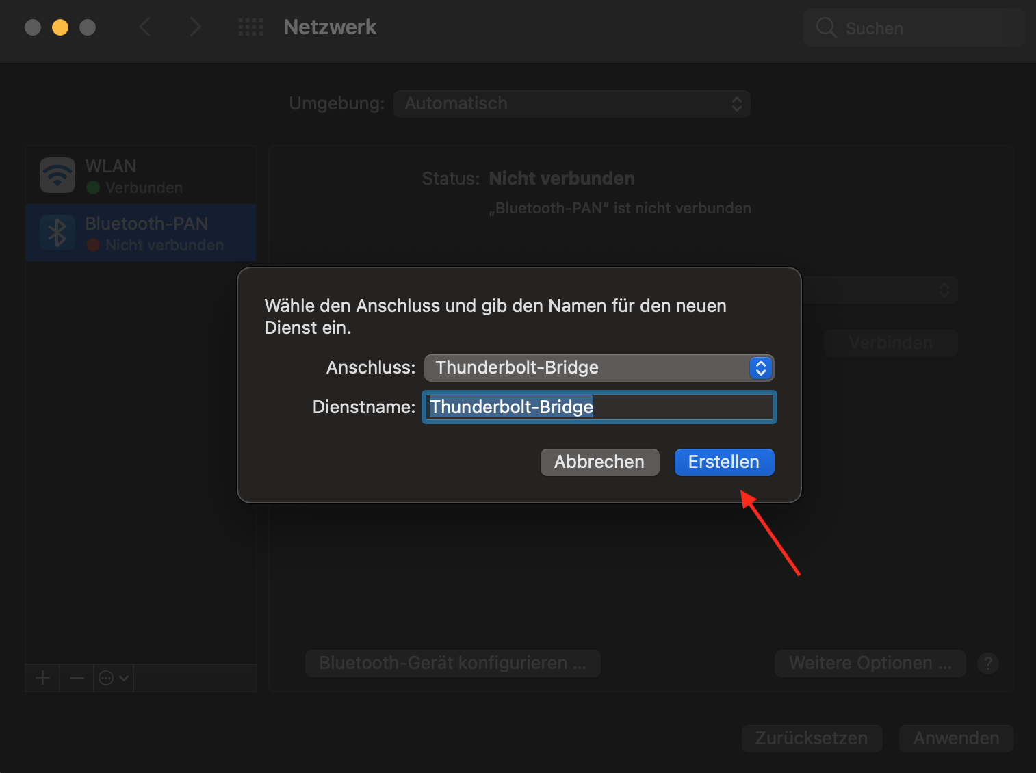Click the Dienstname text field

(599, 407)
